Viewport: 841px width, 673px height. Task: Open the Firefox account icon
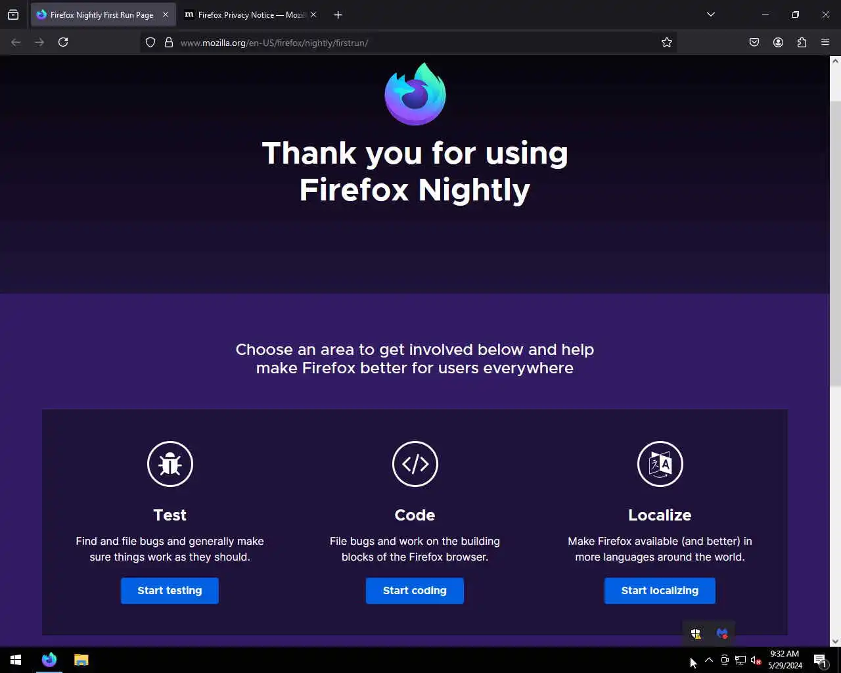(x=778, y=42)
